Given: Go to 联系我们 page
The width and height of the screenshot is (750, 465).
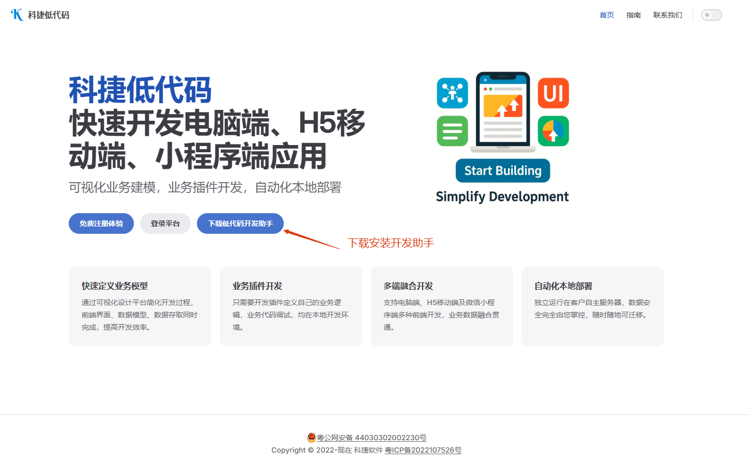Looking at the screenshot, I should point(667,15).
